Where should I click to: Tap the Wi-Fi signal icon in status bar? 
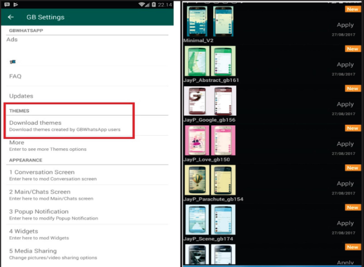click(x=141, y=5)
